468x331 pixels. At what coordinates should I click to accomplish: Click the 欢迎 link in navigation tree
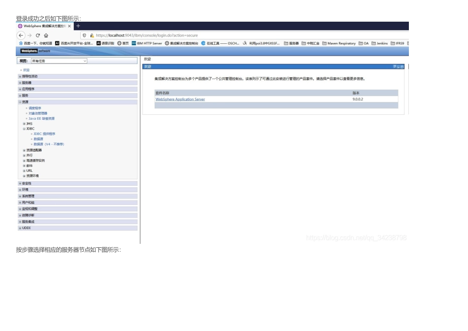coord(26,70)
